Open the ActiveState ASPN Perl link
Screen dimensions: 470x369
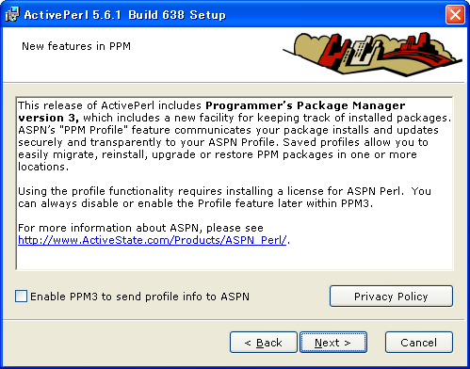[153, 240]
